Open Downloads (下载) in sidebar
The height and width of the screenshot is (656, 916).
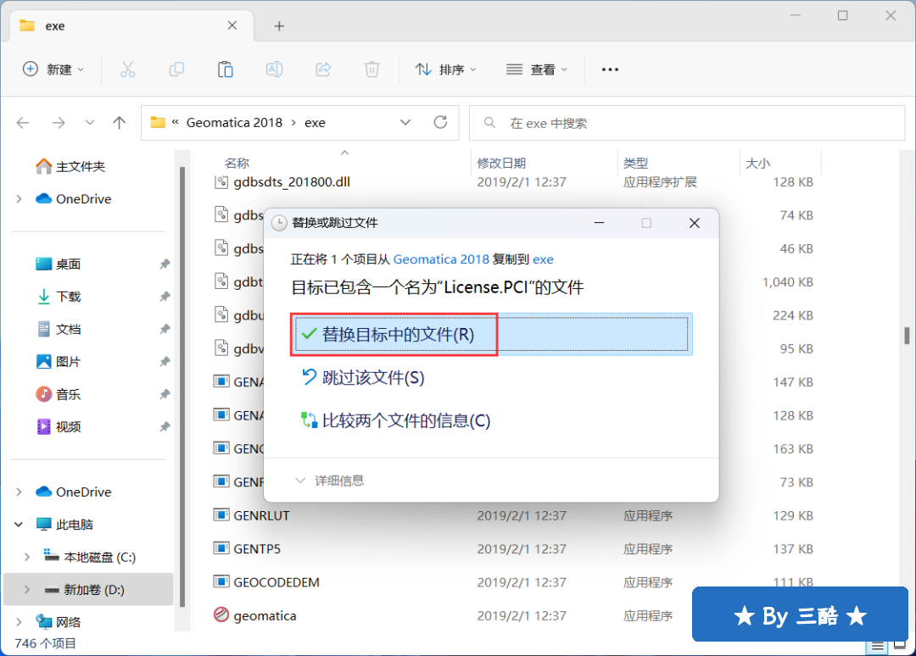(x=59, y=297)
